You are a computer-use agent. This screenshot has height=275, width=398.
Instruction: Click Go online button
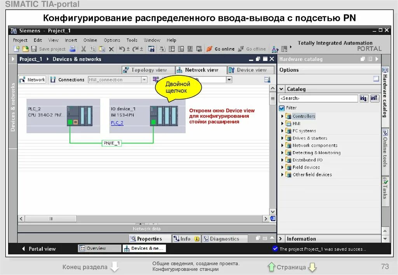[221, 49]
